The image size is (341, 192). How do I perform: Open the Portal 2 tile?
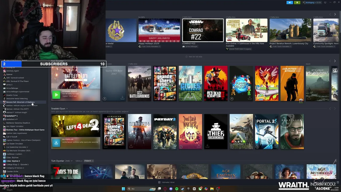[x=267, y=131]
